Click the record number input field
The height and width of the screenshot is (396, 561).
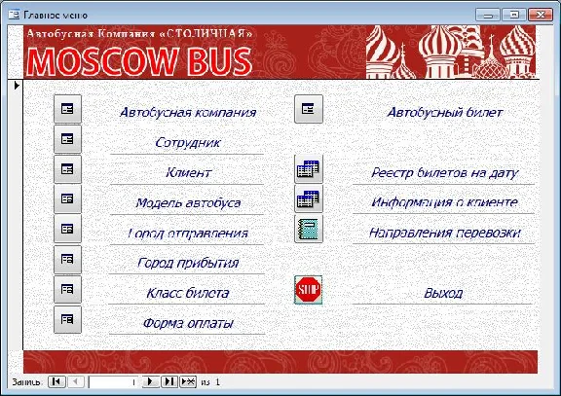pos(114,382)
